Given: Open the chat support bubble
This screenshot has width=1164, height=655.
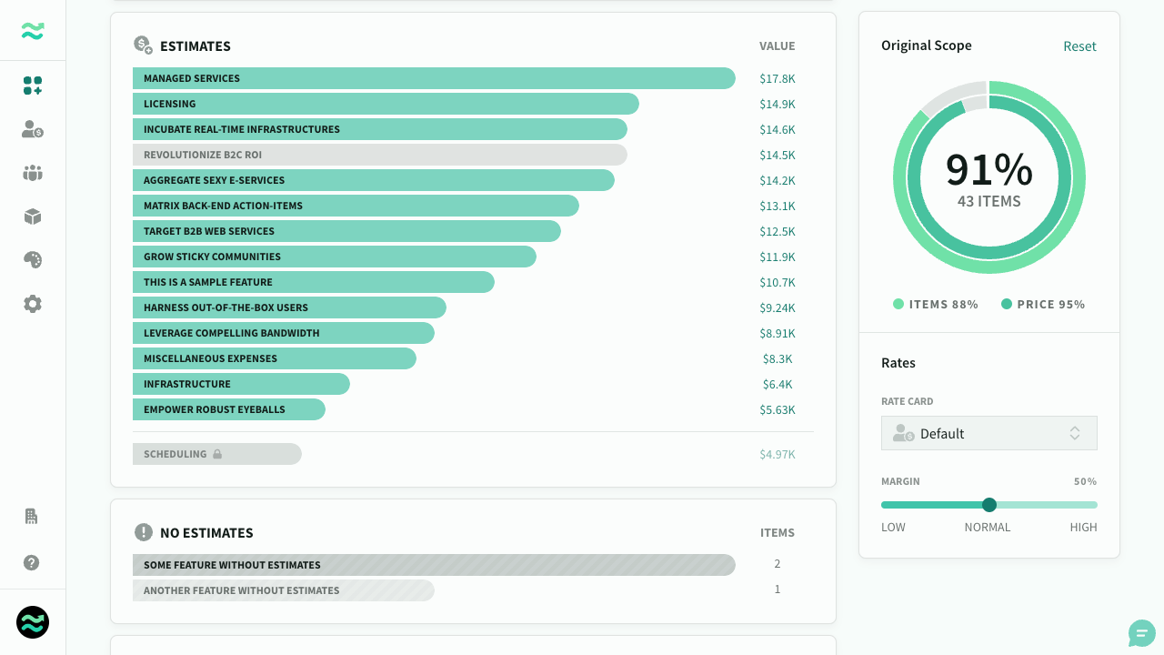Looking at the screenshot, I should pyautogui.click(x=1142, y=633).
